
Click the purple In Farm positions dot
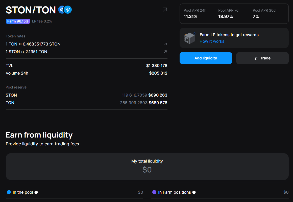154,192
